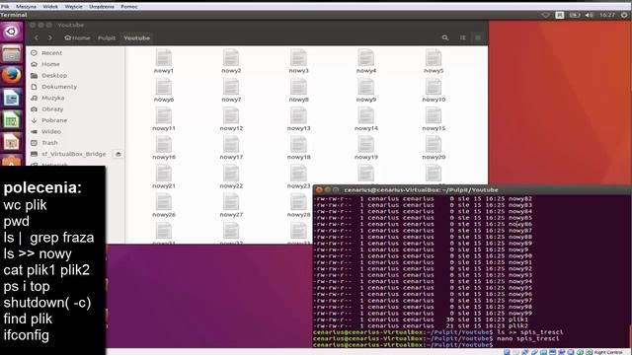Screen dimensions: 632x355
Task: Go back in Files navigation
Action: (37, 37)
